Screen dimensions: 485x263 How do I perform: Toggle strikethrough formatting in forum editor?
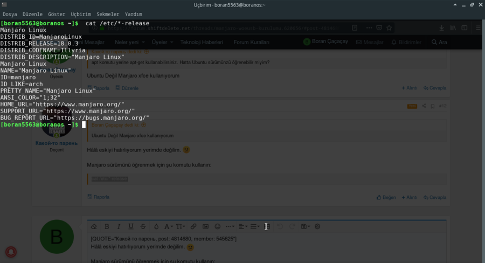143,226
